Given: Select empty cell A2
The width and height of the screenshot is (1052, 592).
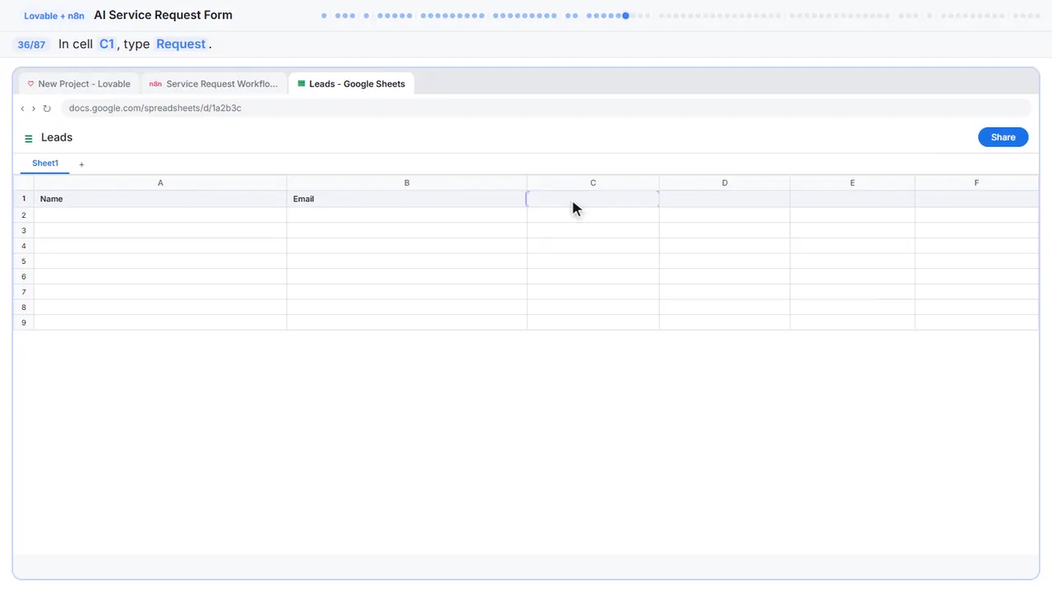Looking at the screenshot, I should point(160,215).
